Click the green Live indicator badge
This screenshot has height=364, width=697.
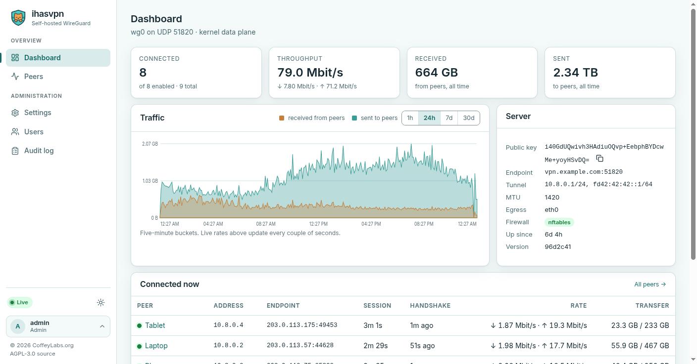tap(19, 302)
